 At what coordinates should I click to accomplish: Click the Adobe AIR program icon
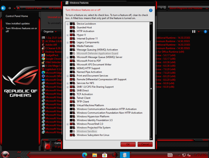click(43, 45)
